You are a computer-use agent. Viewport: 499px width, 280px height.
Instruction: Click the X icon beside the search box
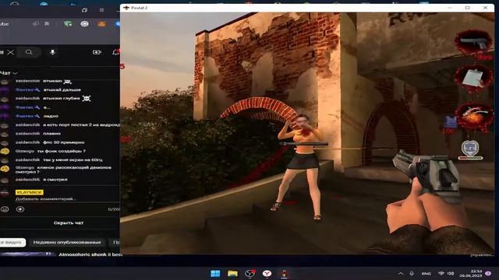point(10,52)
